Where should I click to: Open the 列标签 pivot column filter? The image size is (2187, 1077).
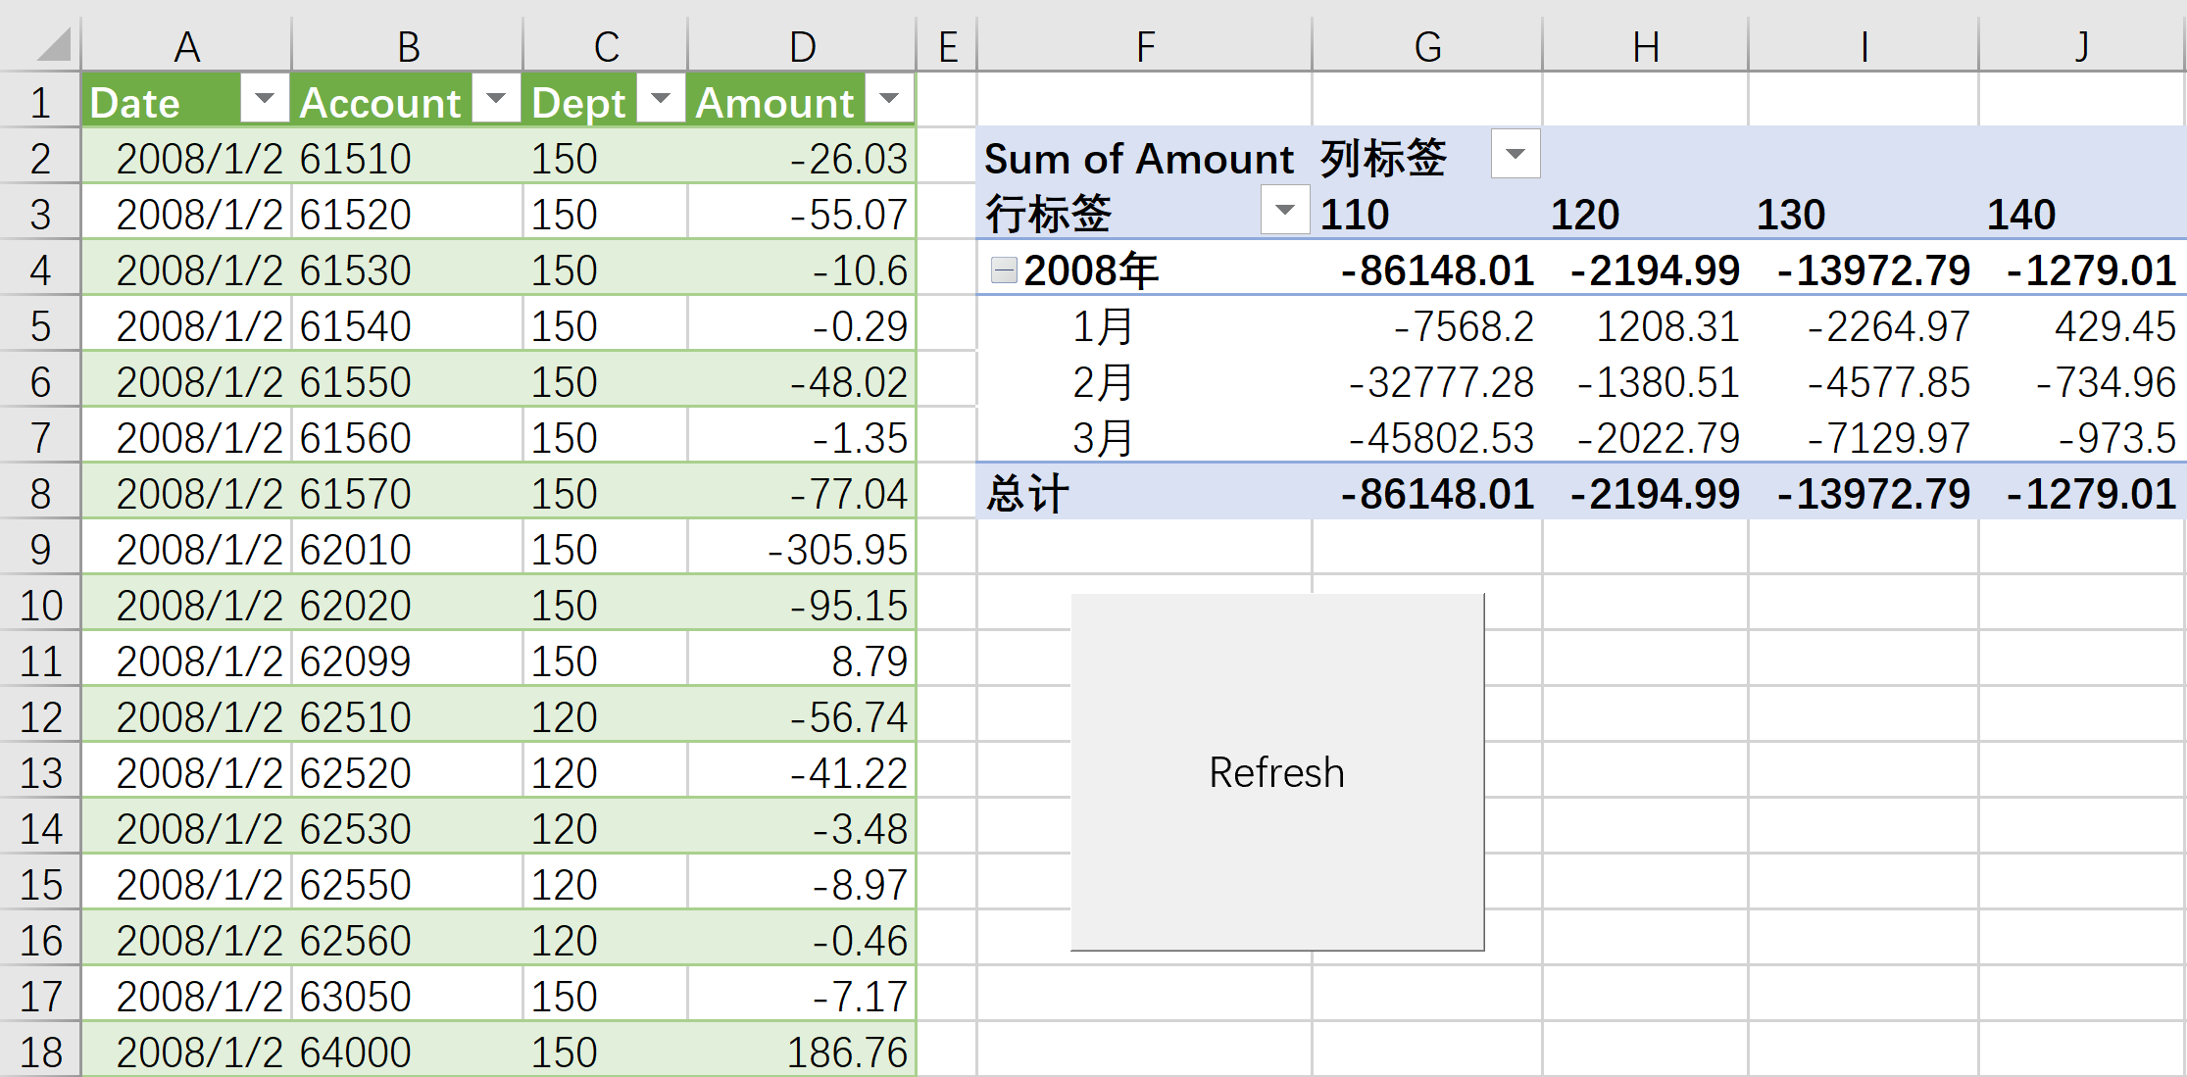[x=1515, y=155]
